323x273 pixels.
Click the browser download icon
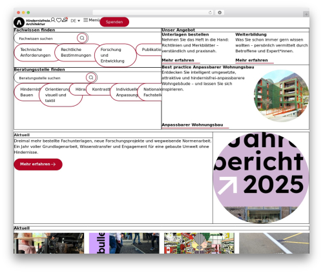pyautogui.click(x=220, y=12)
